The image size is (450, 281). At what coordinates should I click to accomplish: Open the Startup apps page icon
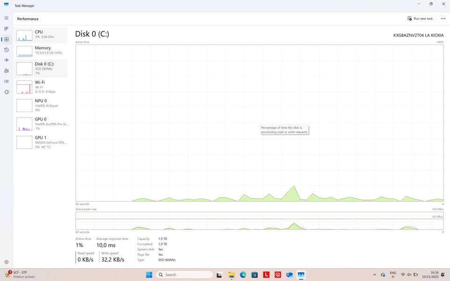coord(6,60)
